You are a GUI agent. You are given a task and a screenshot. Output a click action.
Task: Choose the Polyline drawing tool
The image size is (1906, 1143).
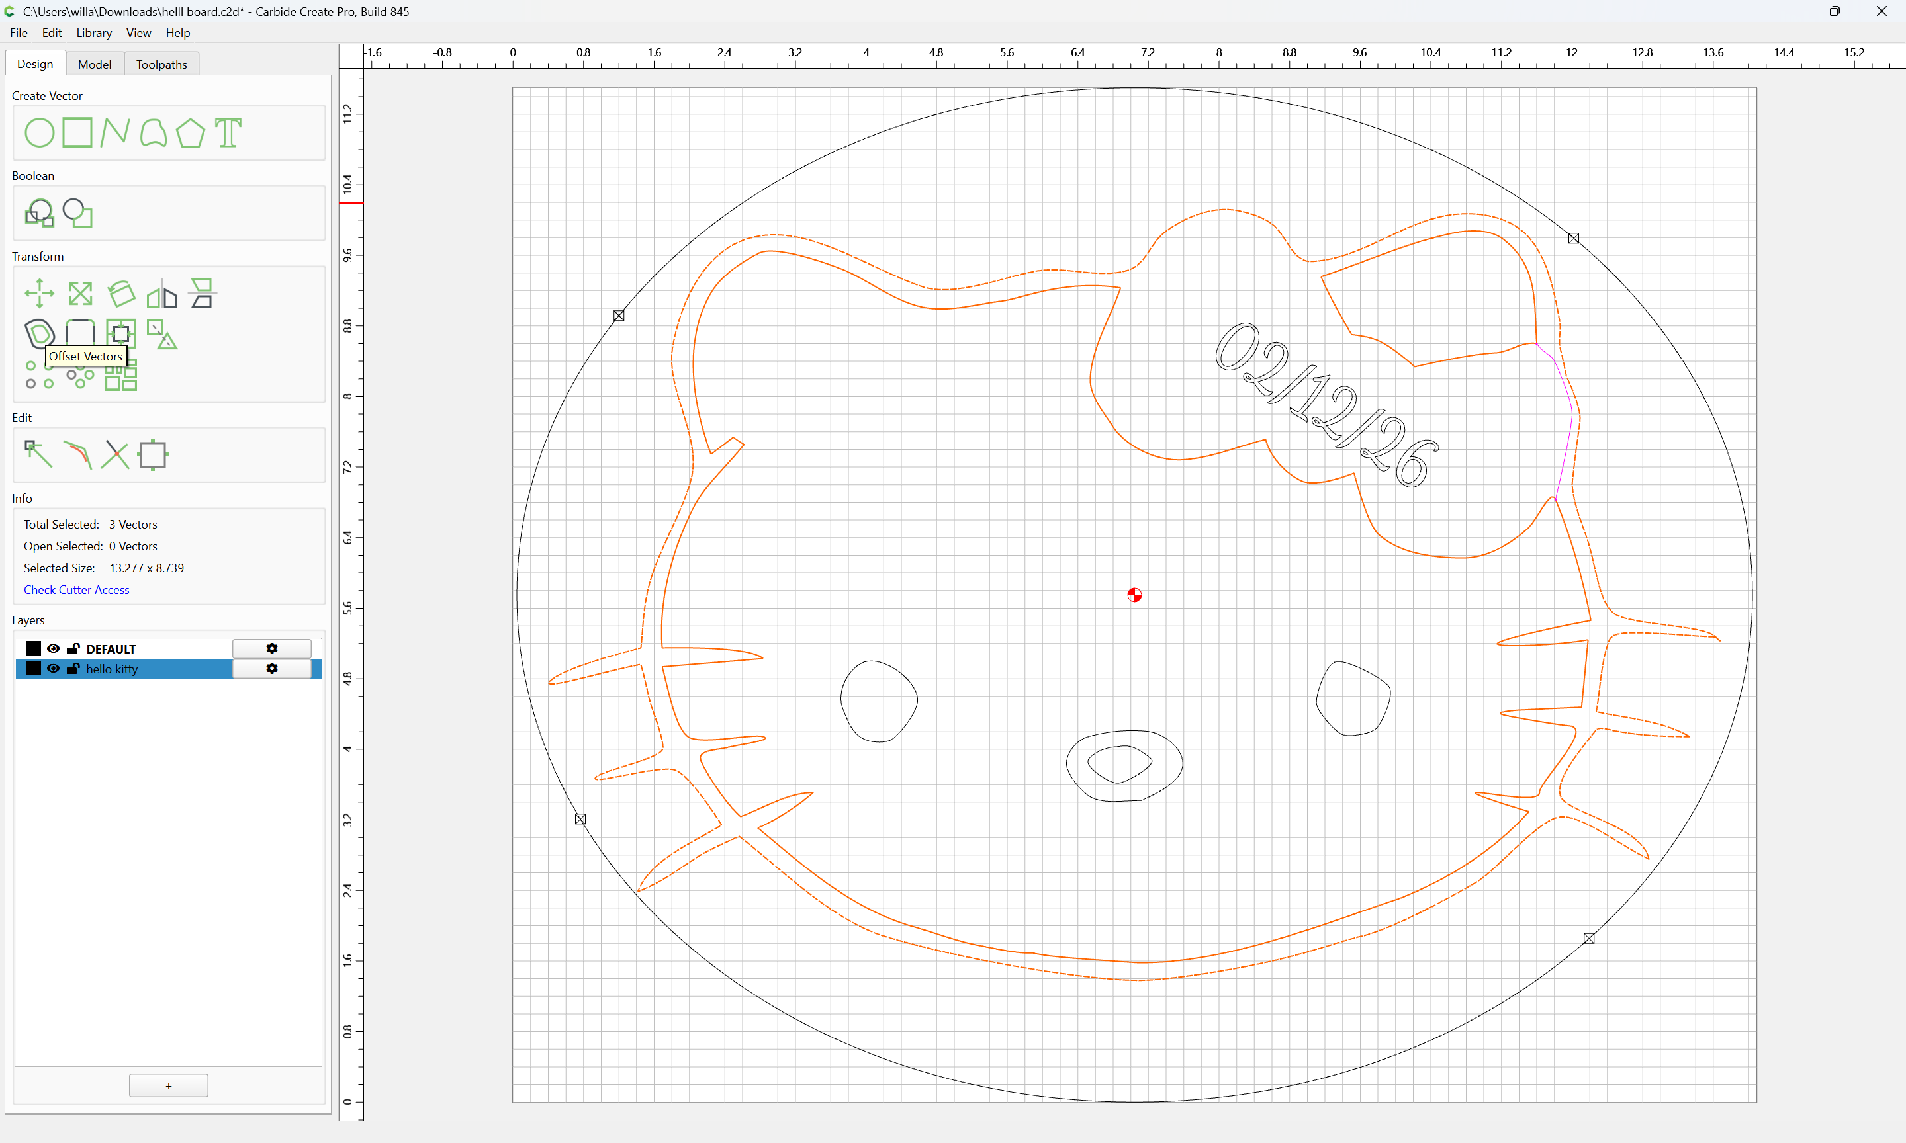[114, 132]
